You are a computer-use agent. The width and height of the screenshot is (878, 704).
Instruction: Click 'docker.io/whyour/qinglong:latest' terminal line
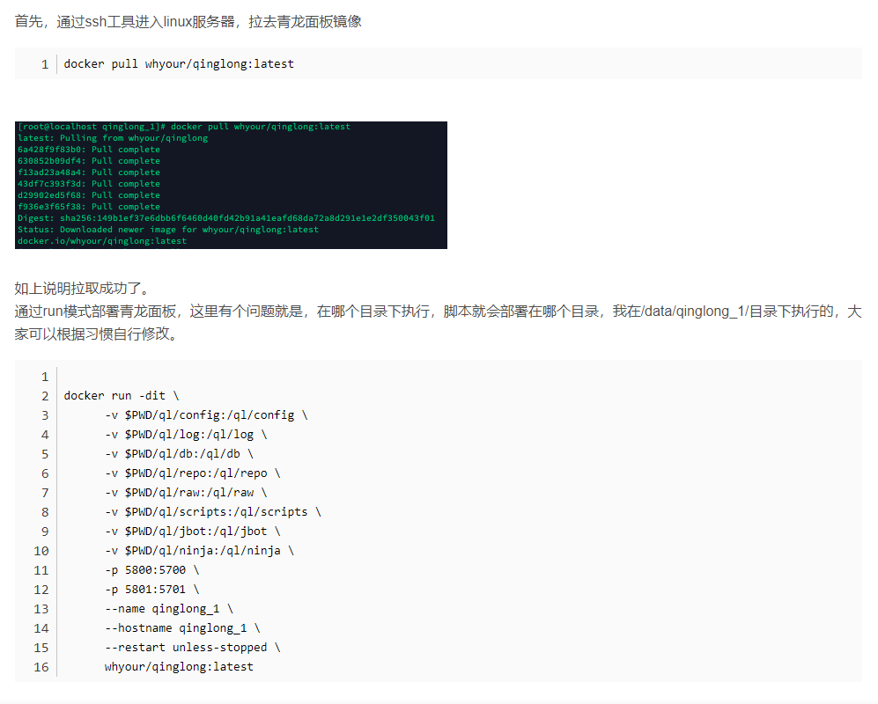click(102, 241)
